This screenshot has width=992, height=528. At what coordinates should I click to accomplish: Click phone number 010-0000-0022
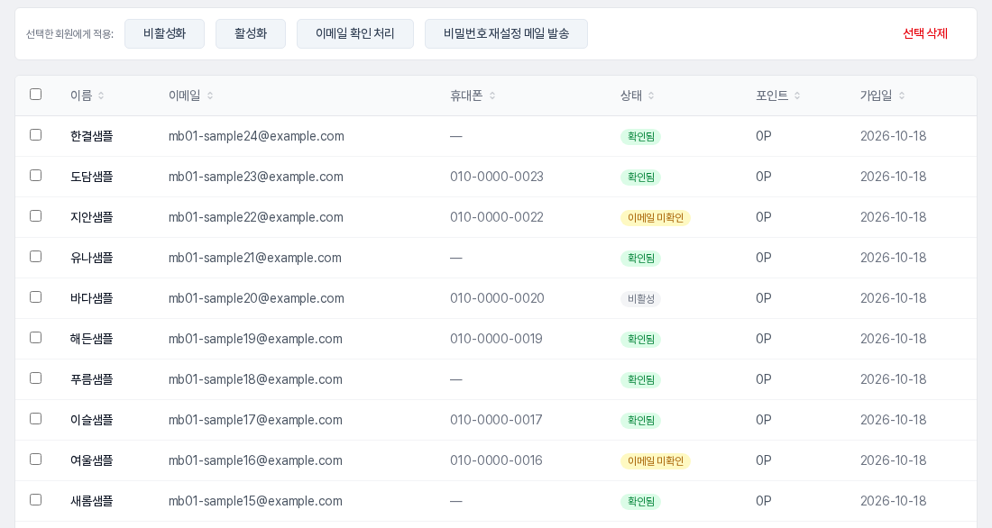[x=497, y=217]
